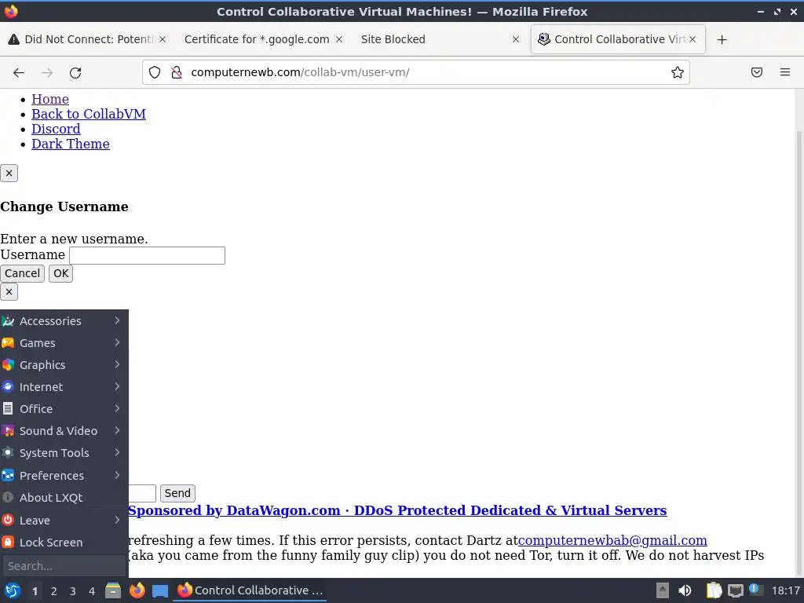The image size is (804, 603).
Task: Open the clipboard manager tray icon
Action: (714, 590)
